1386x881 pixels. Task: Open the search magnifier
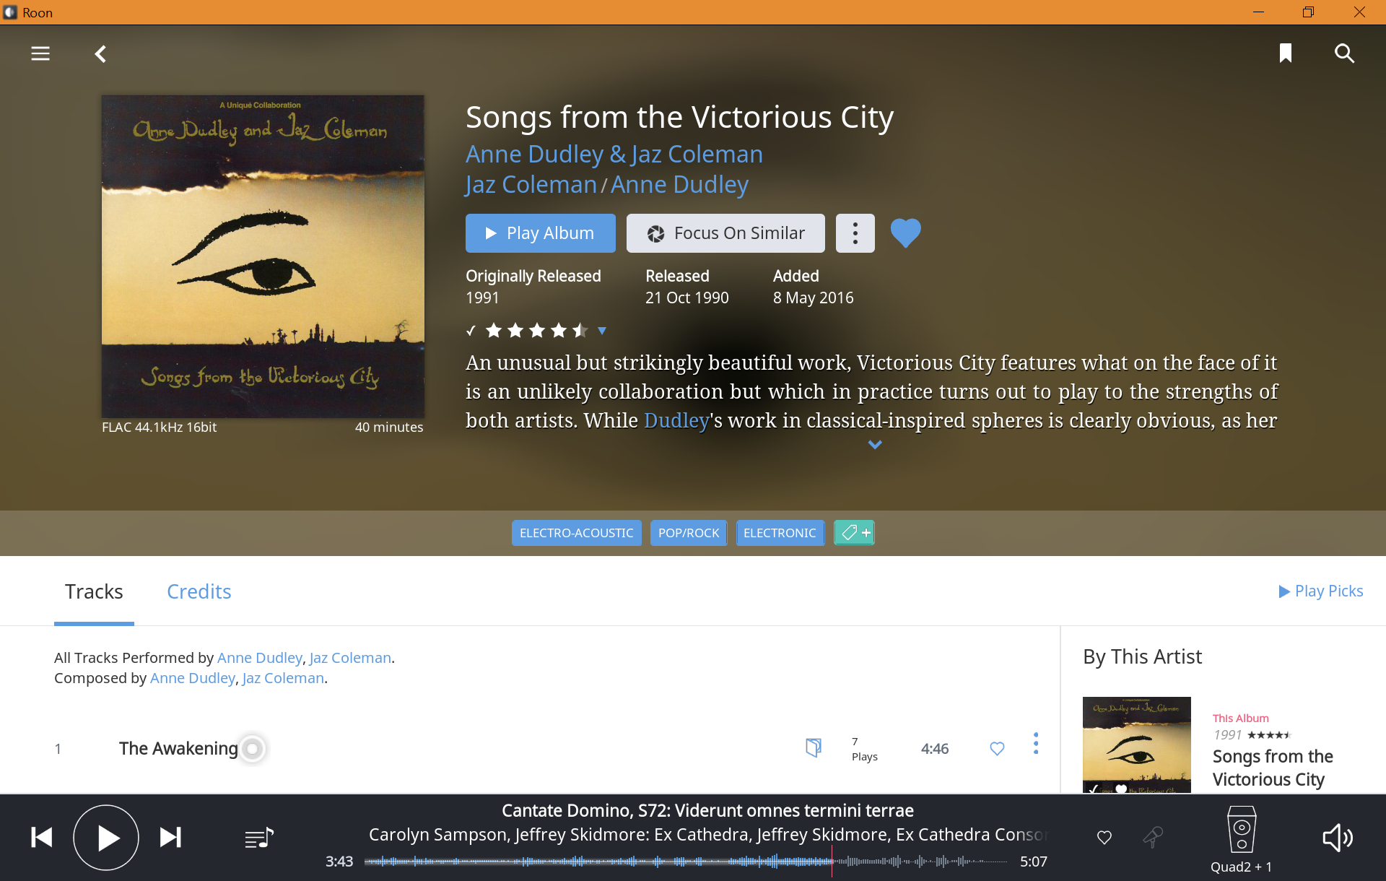[x=1344, y=53]
